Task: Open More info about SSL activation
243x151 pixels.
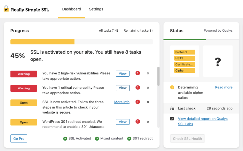Action: [x=122, y=102]
